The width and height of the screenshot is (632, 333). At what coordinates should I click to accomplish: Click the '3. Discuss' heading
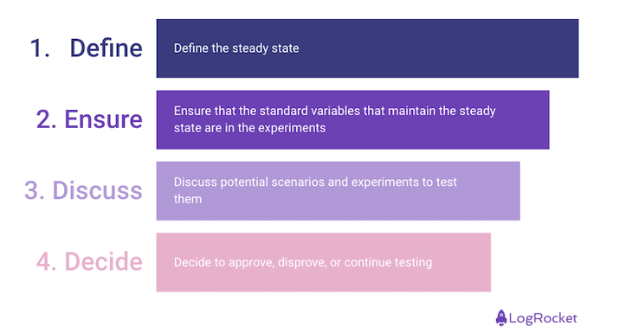pos(83,190)
